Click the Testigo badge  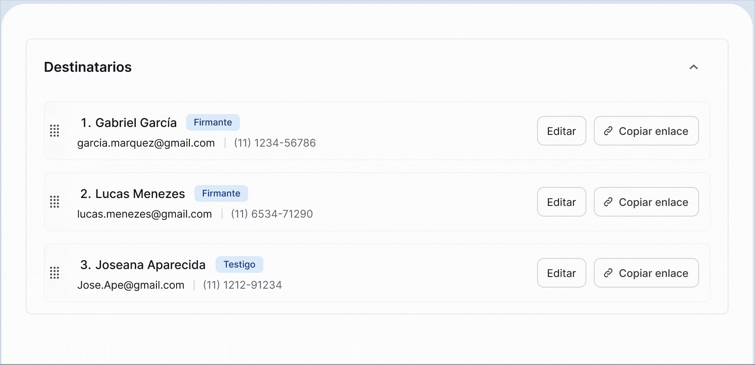click(x=239, y=264)
